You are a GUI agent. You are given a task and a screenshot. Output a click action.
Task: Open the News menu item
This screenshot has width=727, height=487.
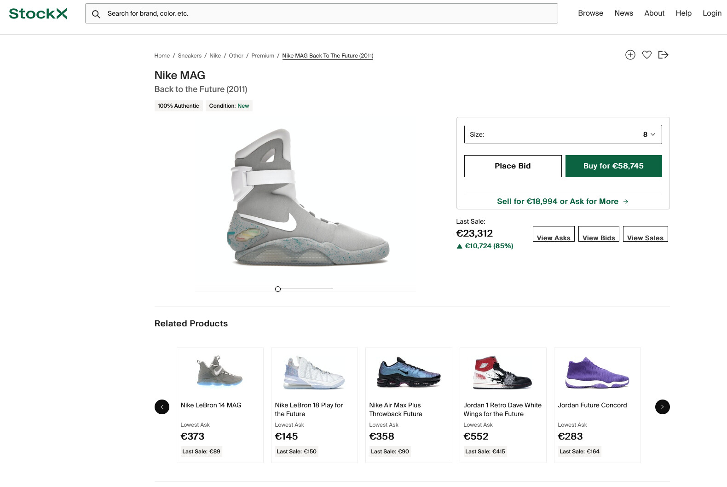[624, 13]
